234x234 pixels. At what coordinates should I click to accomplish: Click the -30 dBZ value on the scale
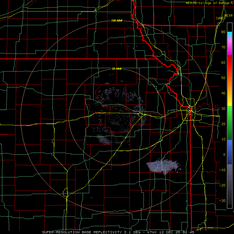(x=222, y=200)
